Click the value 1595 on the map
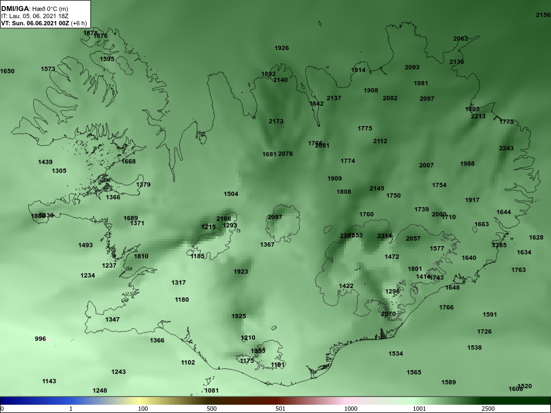The height and width of the screenshot is (413, 551). pyautogui.click(x=107, y=59)
